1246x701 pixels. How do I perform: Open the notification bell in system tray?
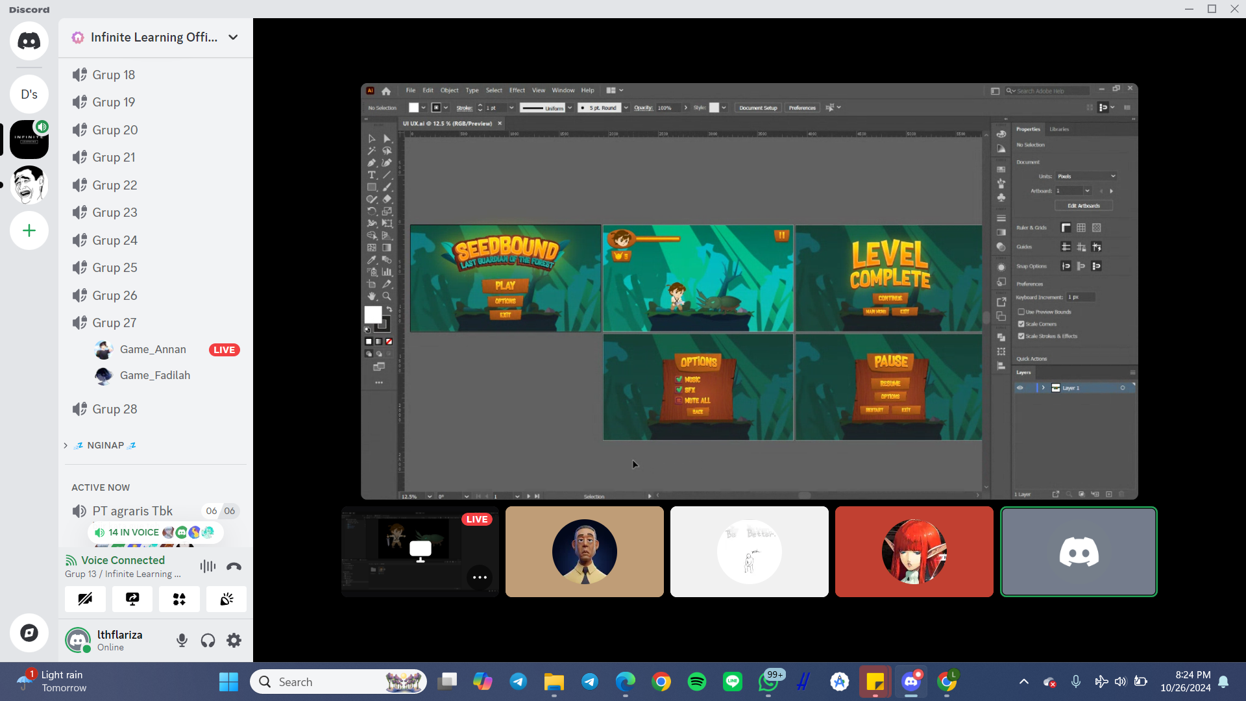click(x=1223, y=682)
